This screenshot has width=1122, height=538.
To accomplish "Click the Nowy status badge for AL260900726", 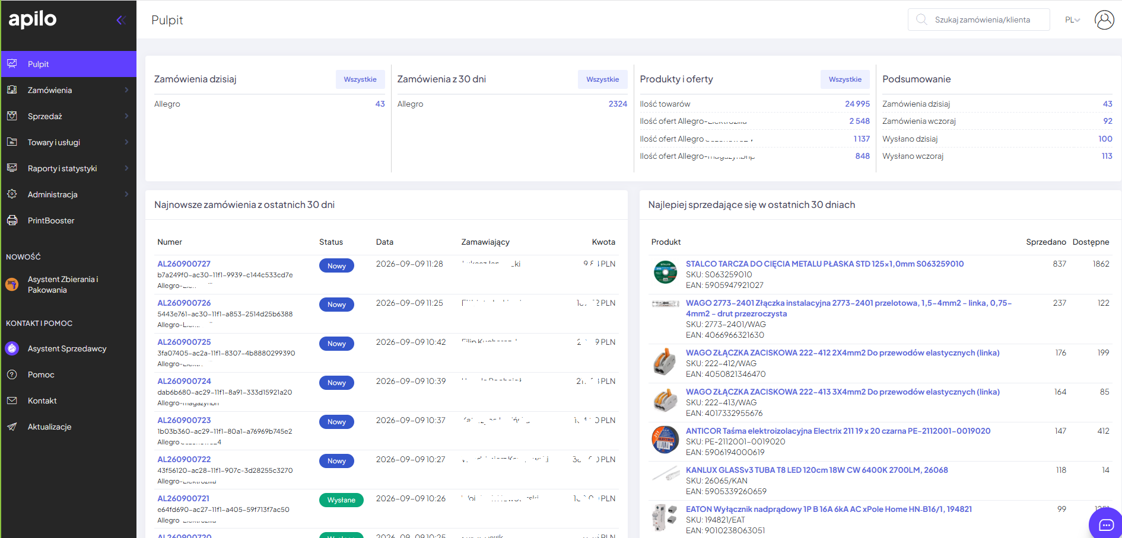I will (336, 305).
